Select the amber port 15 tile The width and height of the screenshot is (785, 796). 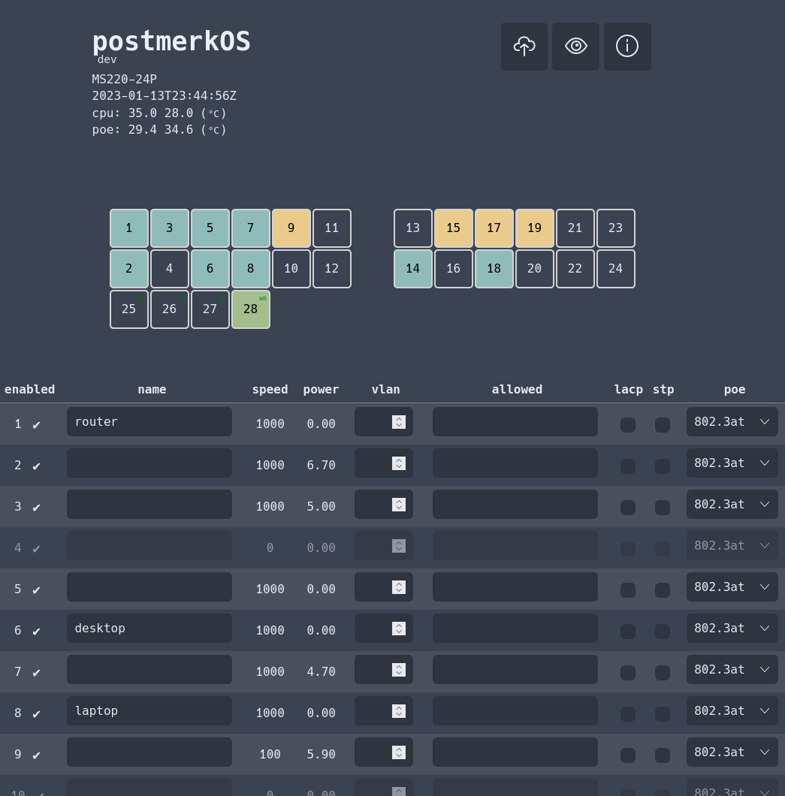coord(454,228)
